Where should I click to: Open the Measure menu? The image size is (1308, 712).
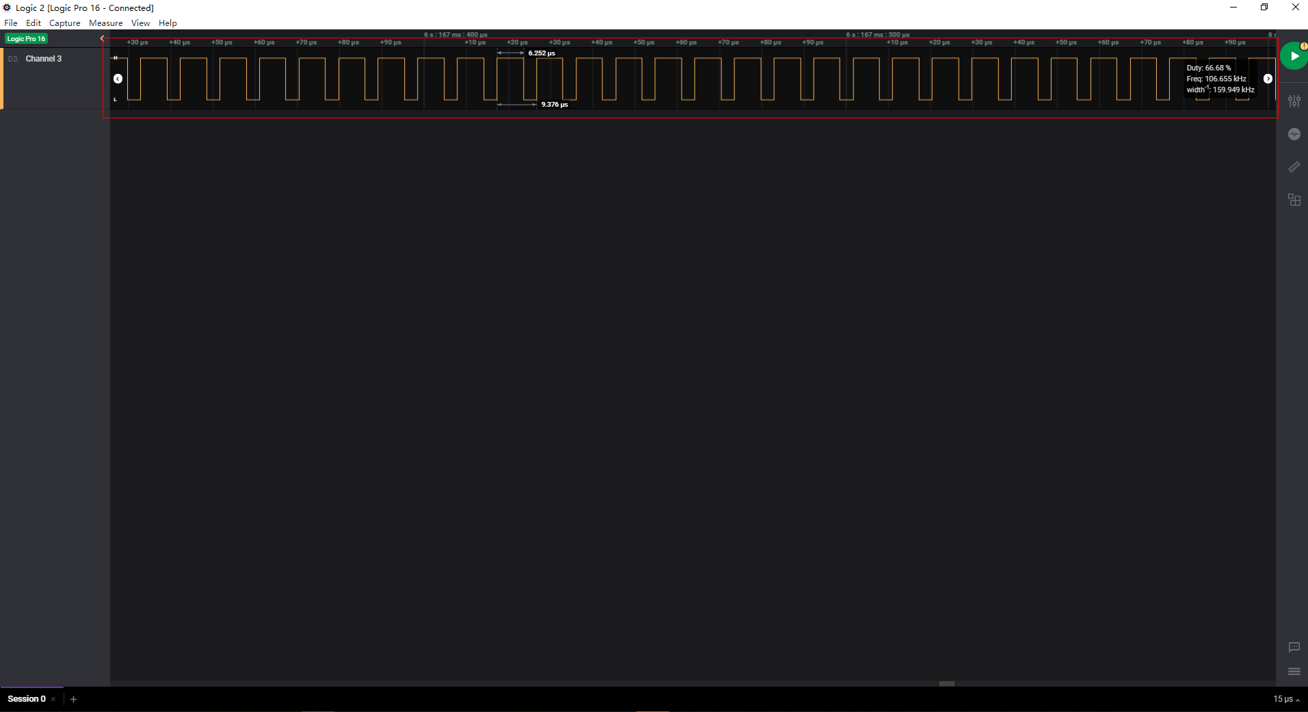point(105,23)
